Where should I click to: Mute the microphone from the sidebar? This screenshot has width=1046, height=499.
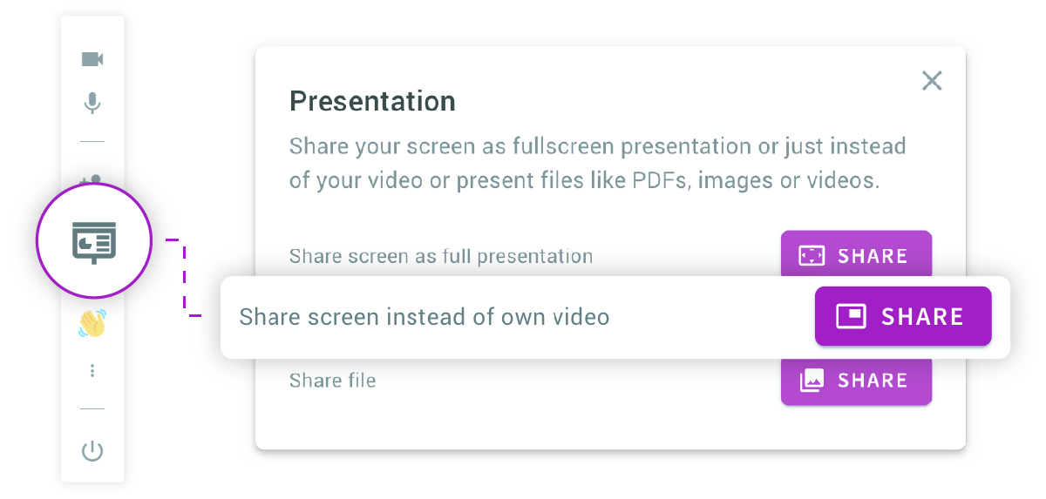92,103
